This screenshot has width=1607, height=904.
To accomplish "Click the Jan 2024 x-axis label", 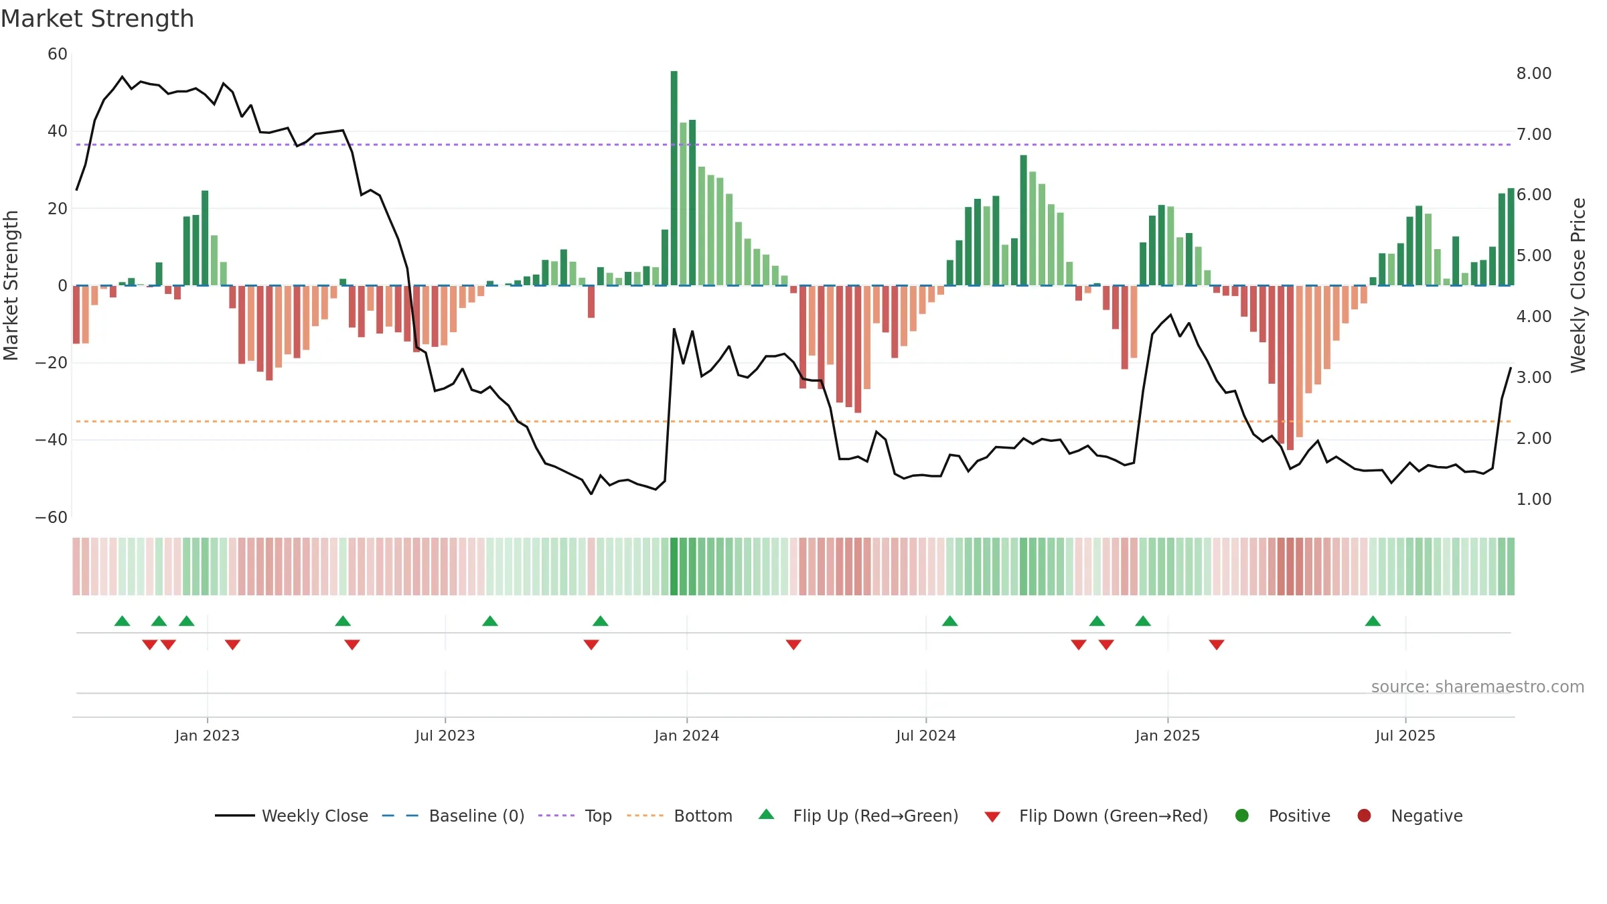I will point(687,736).
